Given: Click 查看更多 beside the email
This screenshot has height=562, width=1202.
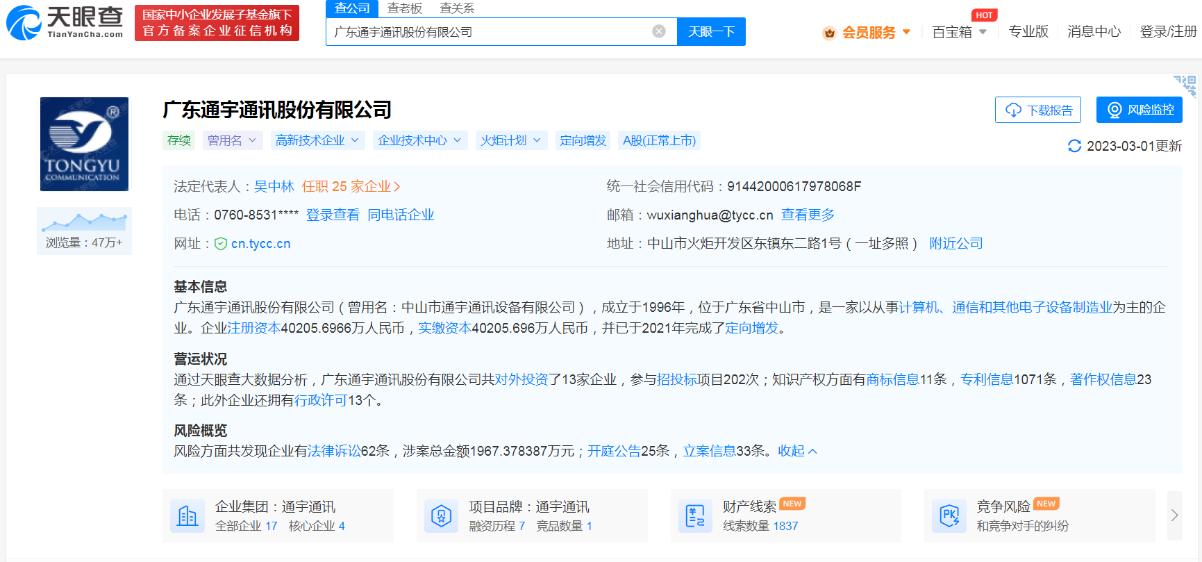Looking at the screenshot, I should (x=808, y=215).
